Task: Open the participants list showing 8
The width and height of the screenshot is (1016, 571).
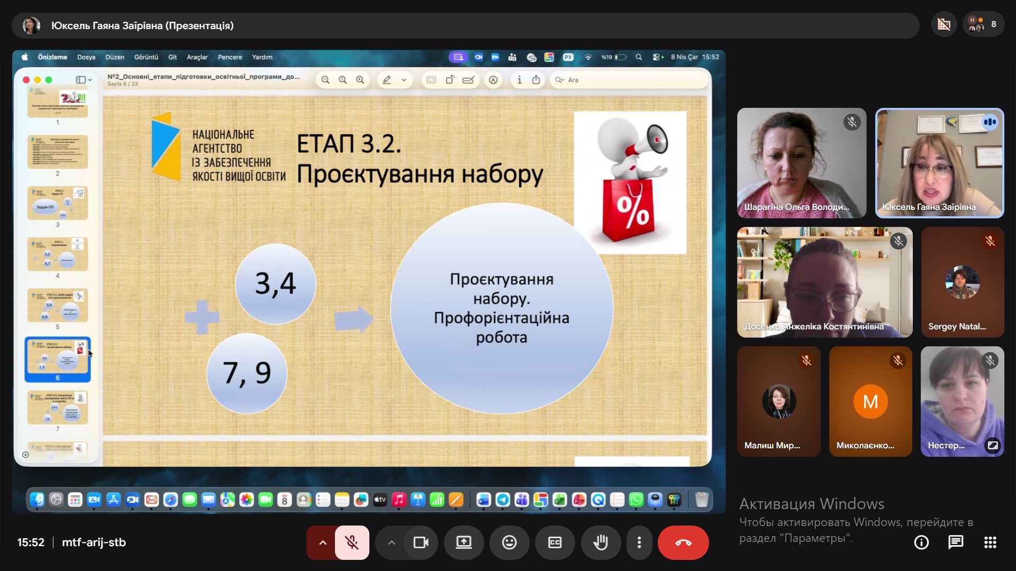Action: [x=983, y=24]
